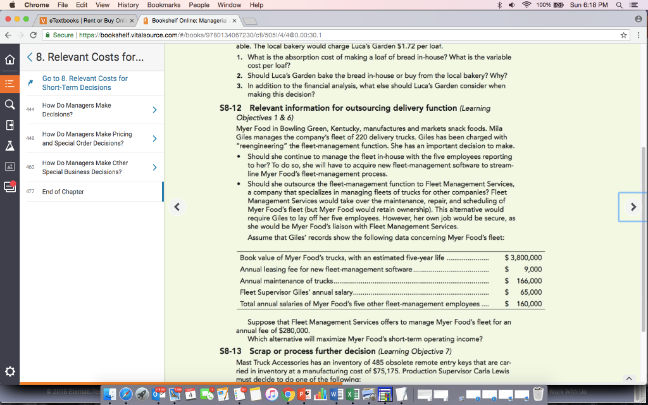Open the Window menu
Screen dimensions: 648x405
coord(229,5)
